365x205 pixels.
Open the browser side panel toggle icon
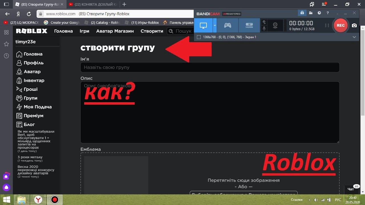[6, 4]
